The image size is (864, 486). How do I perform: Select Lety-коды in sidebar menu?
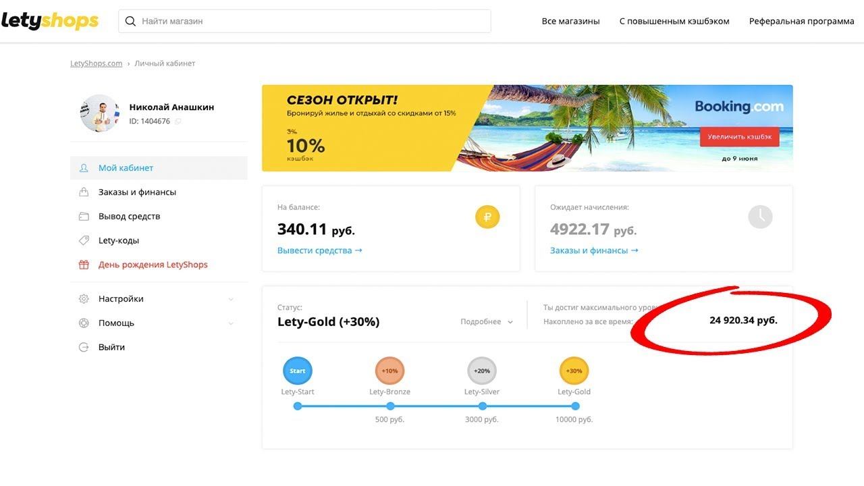[119, 240]
